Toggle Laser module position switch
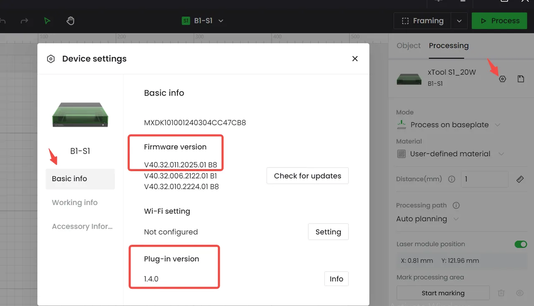 (x=521, y=244)
